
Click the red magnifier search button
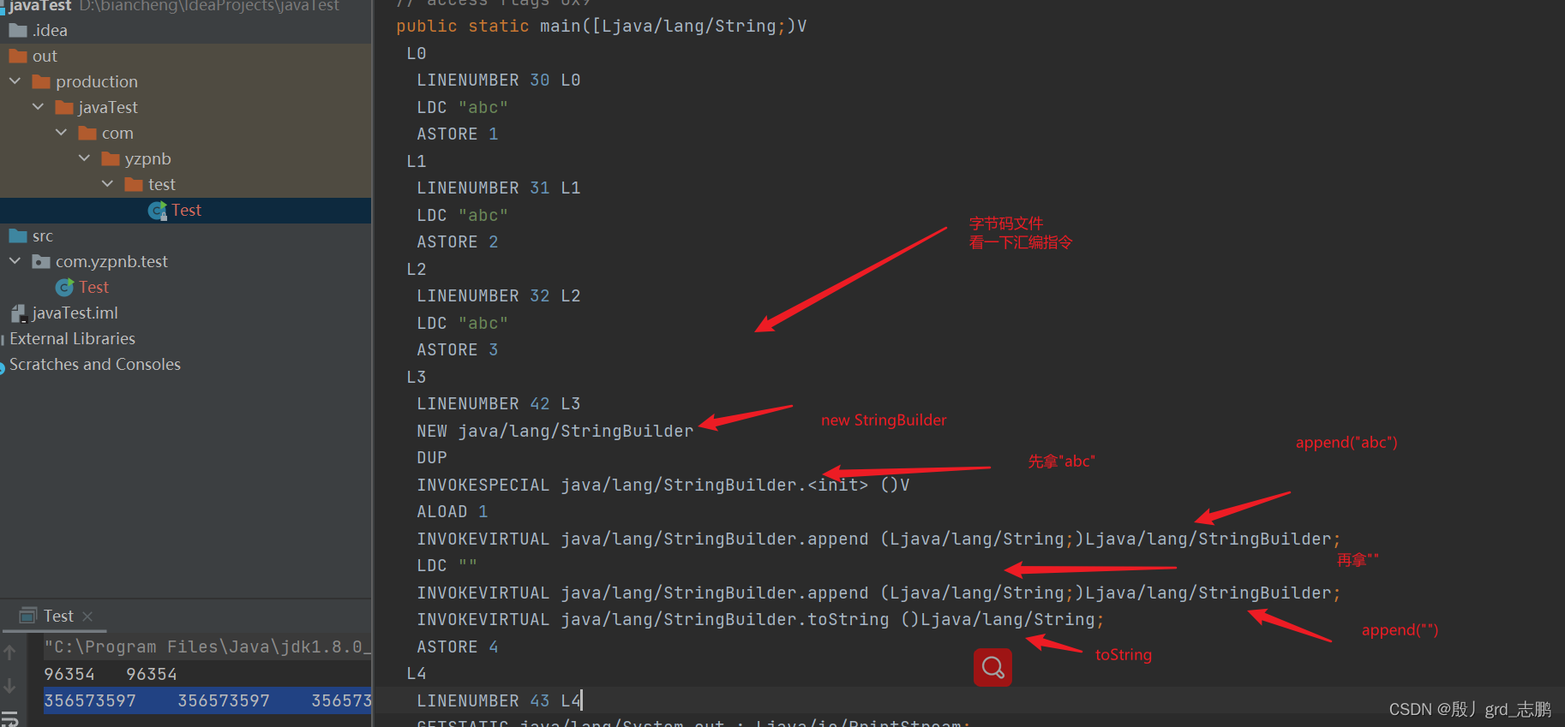coord(992,667)
